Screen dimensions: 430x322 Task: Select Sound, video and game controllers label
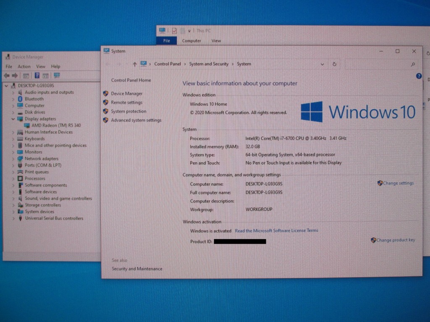pyautogui.click(x=58, y=198)
